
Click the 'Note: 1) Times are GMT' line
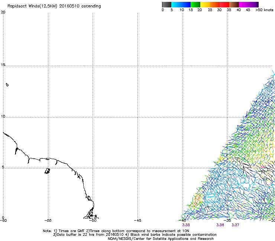coord(116,231)
